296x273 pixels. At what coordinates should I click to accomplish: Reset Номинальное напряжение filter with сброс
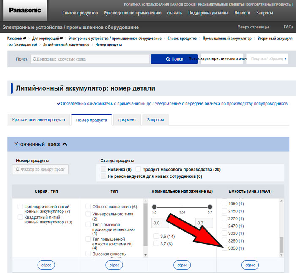click(x=182, y=265)
